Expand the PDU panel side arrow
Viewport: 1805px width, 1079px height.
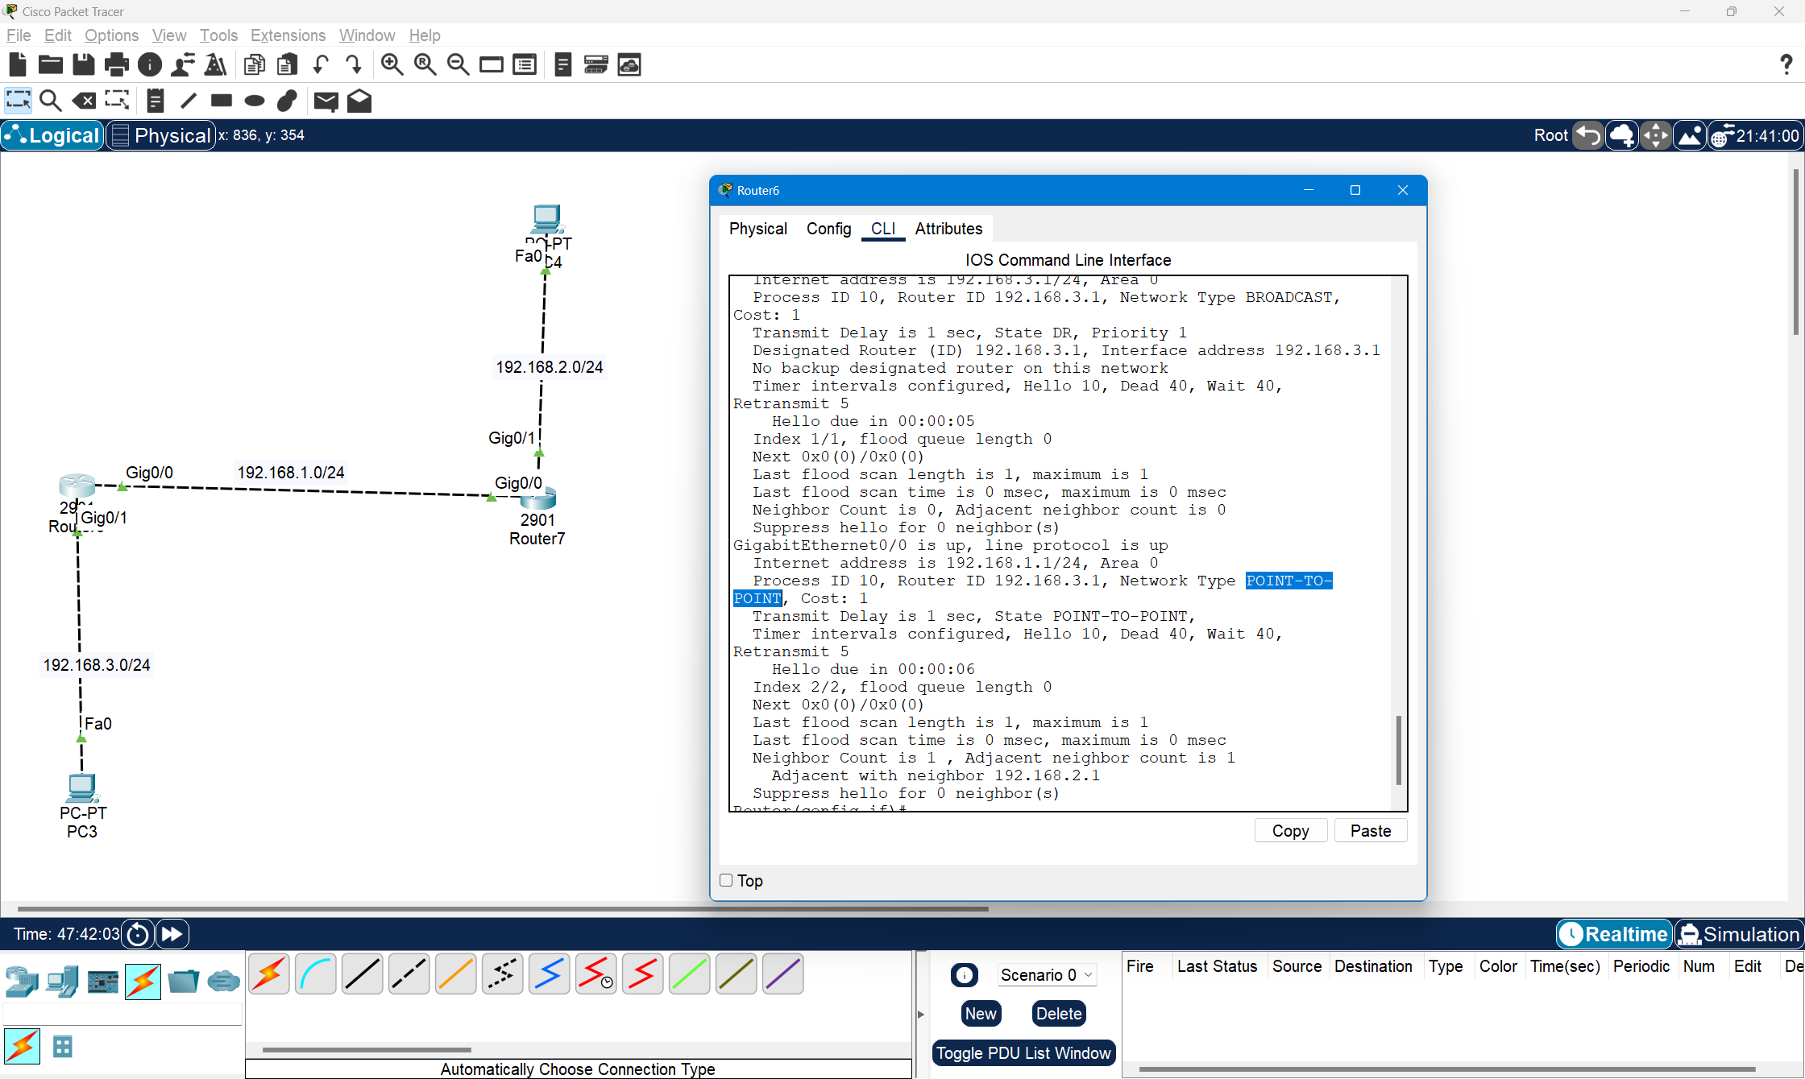920,1015
